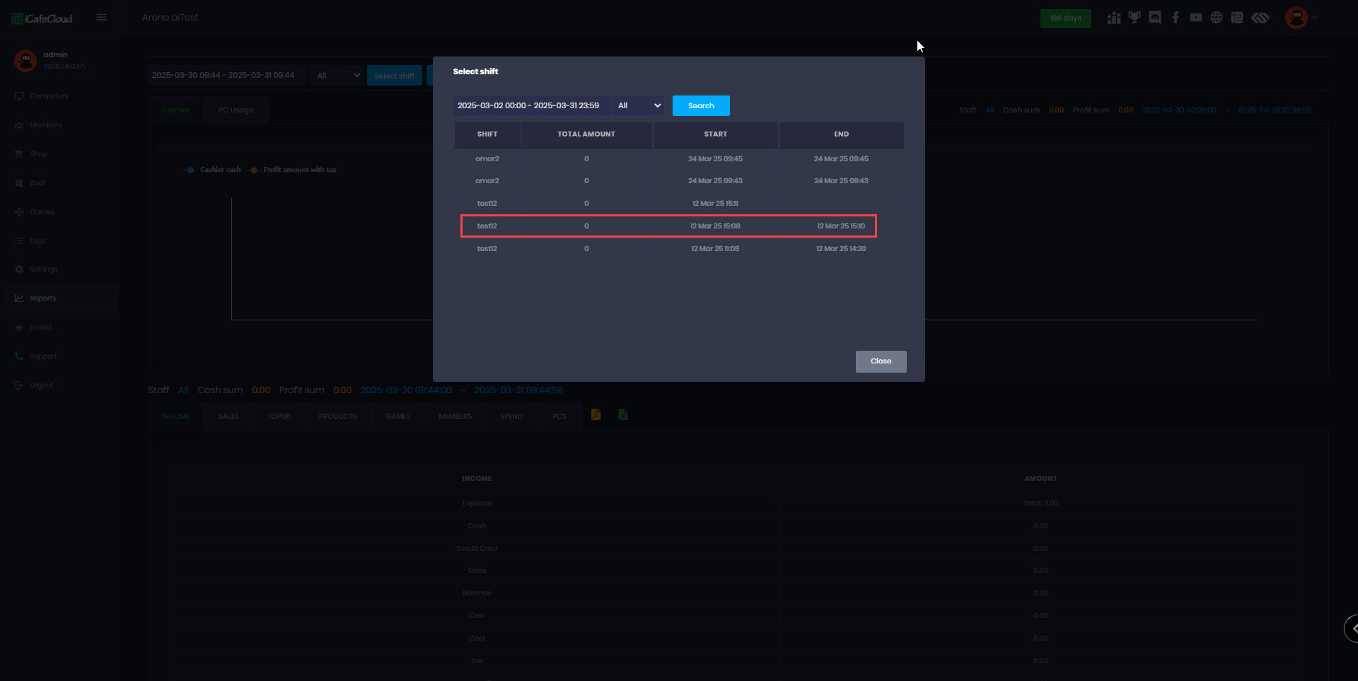The image size is (1358, 681).
Task: Open the SALES report tab
Action: pos(228,417)
